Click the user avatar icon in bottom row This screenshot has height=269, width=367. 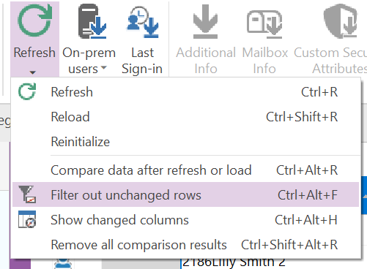tap(63, 264)
